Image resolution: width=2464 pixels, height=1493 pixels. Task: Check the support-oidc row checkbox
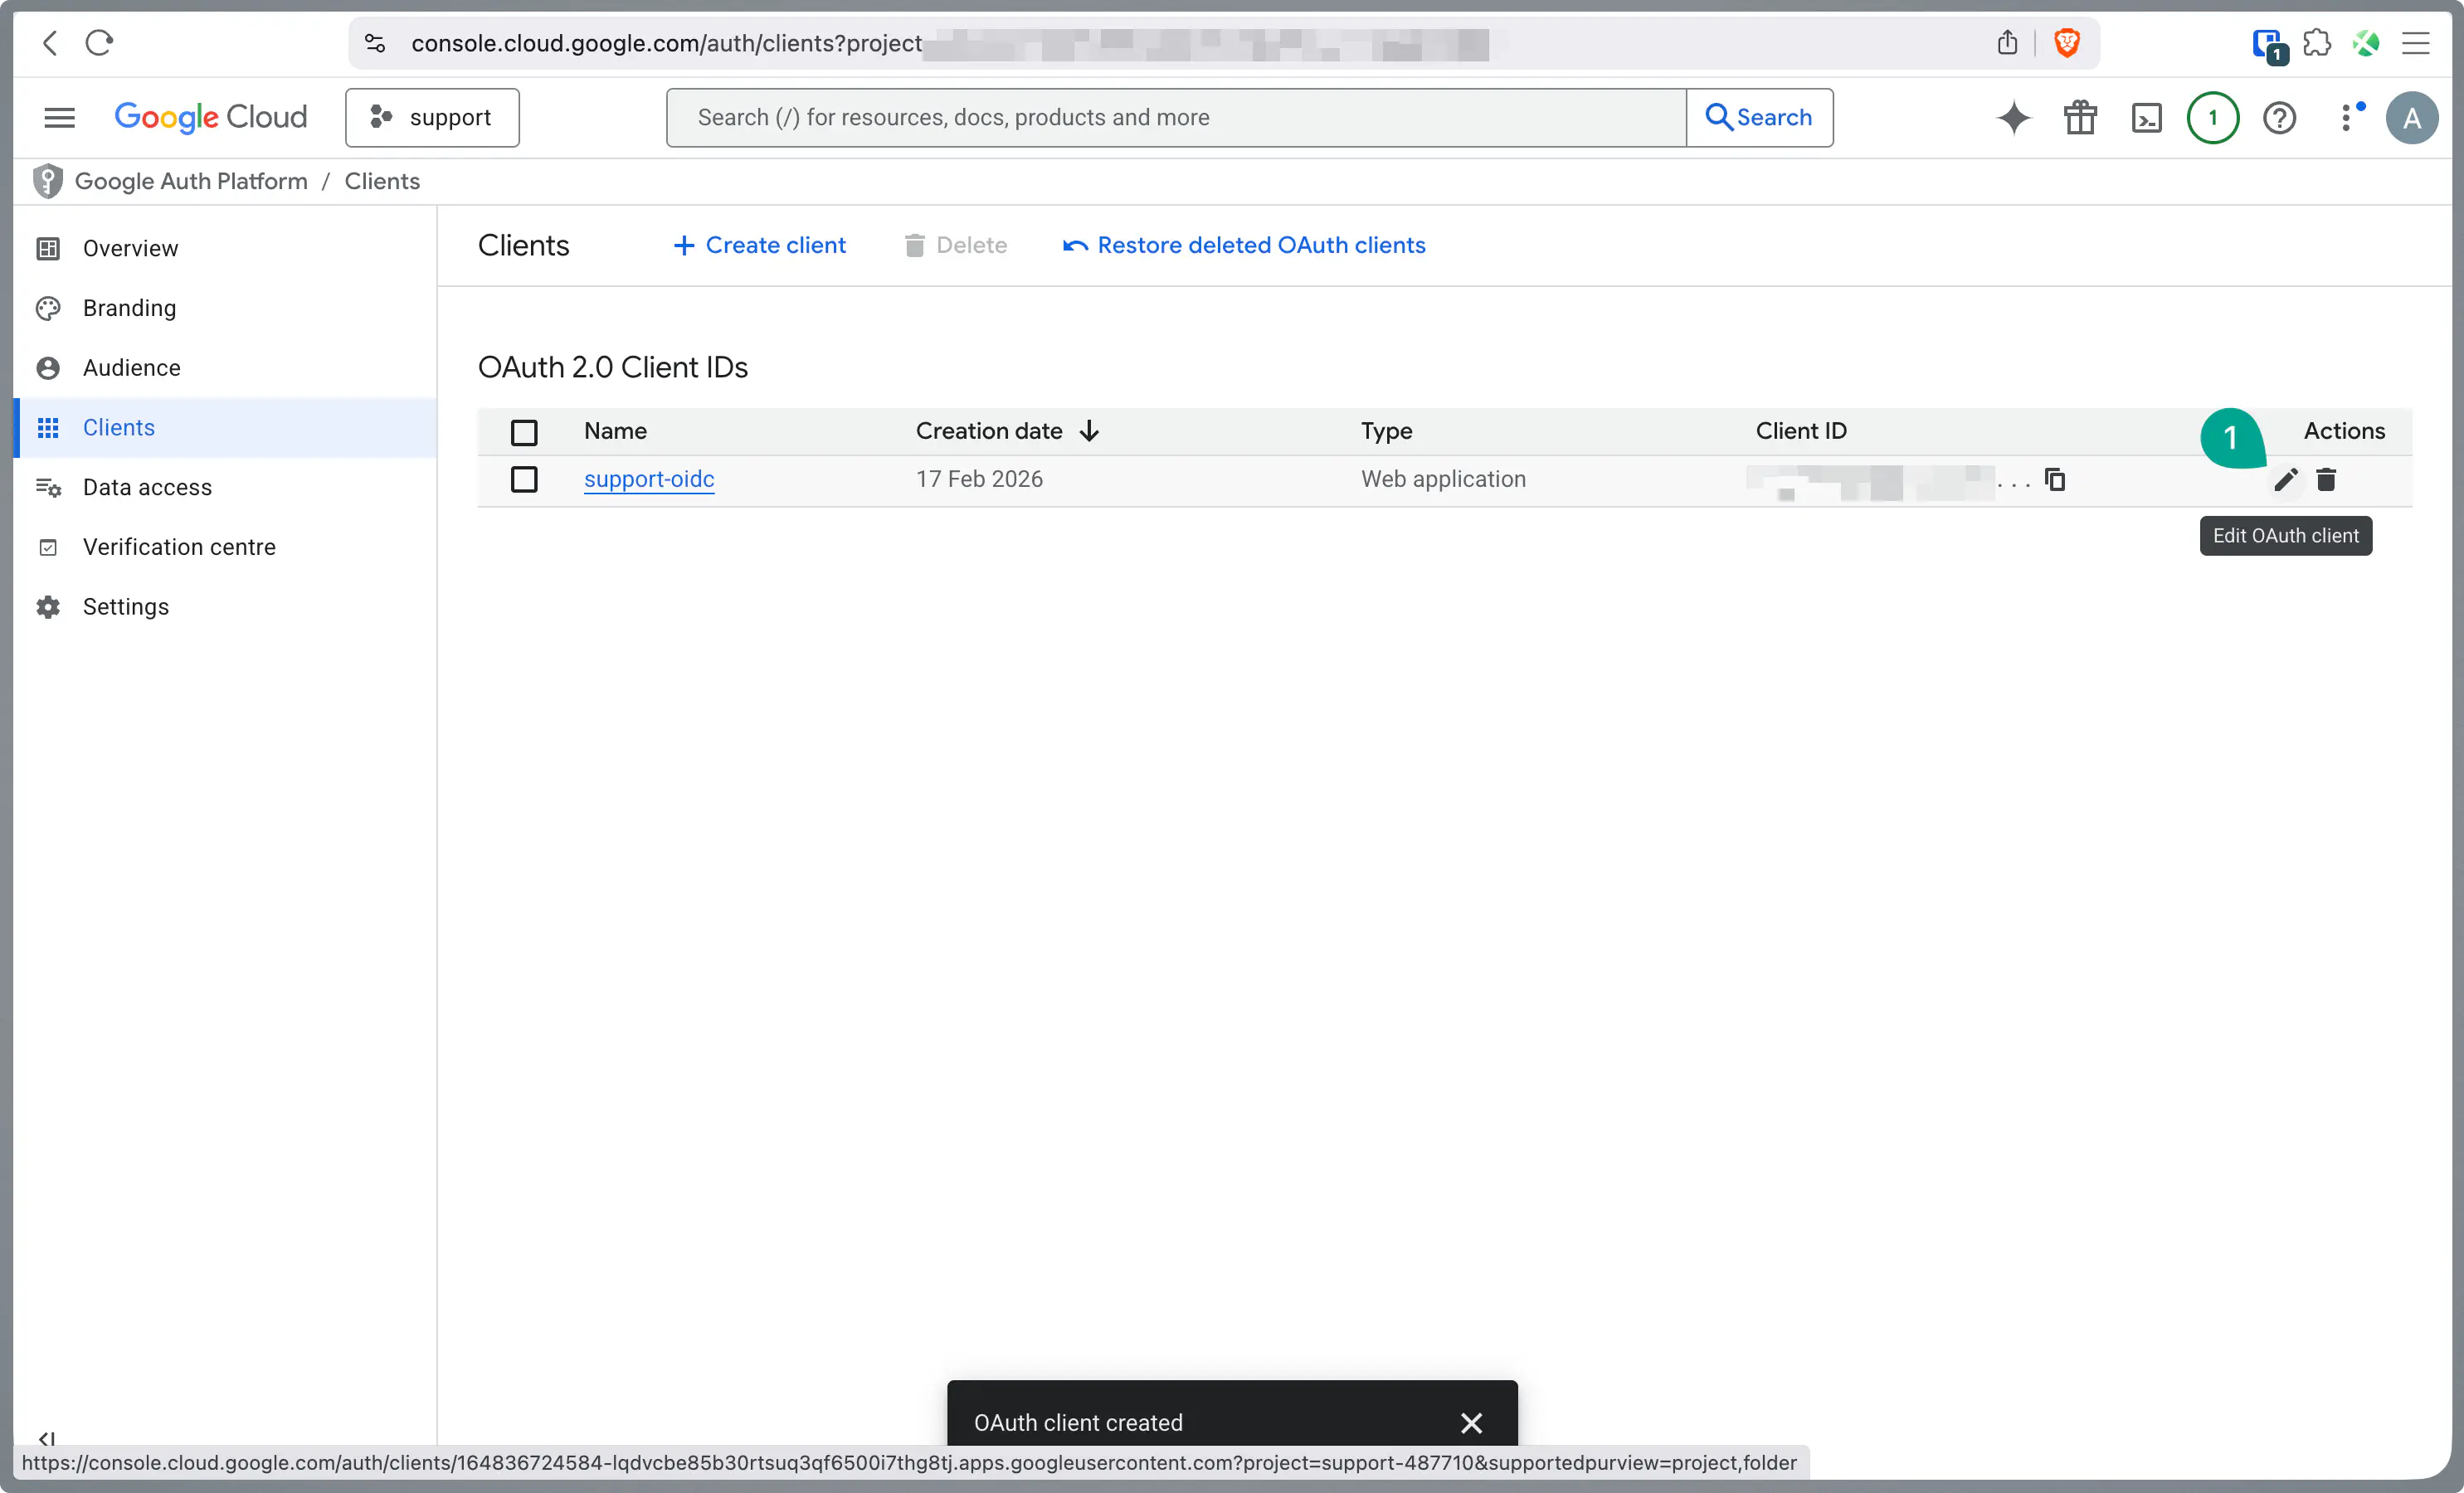click(524, 480)
